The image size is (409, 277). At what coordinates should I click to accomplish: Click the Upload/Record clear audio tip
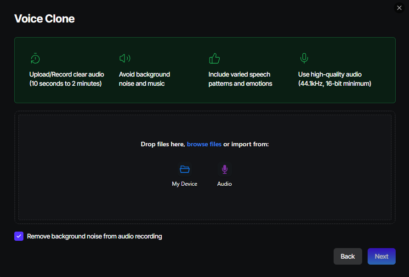tap(67, 79)
